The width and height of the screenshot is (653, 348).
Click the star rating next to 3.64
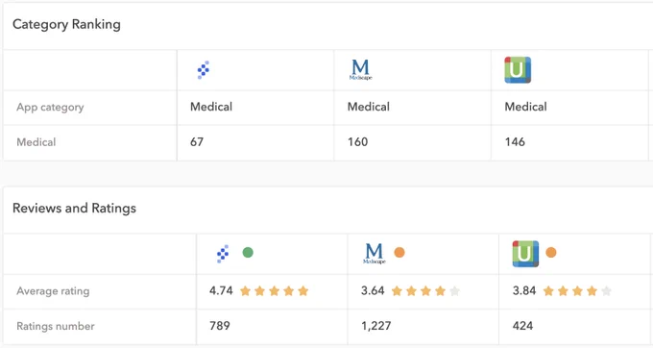pos(425,291)
